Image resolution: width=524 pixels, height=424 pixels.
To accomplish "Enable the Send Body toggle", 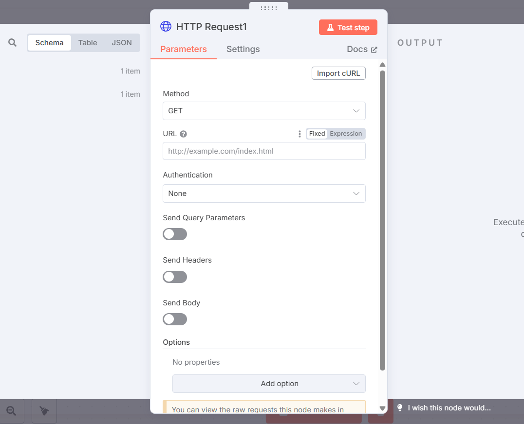I will coord(175,319).
